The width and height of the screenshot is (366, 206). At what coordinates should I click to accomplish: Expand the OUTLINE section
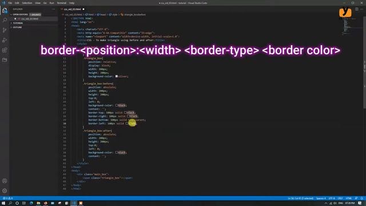point(17,27)
